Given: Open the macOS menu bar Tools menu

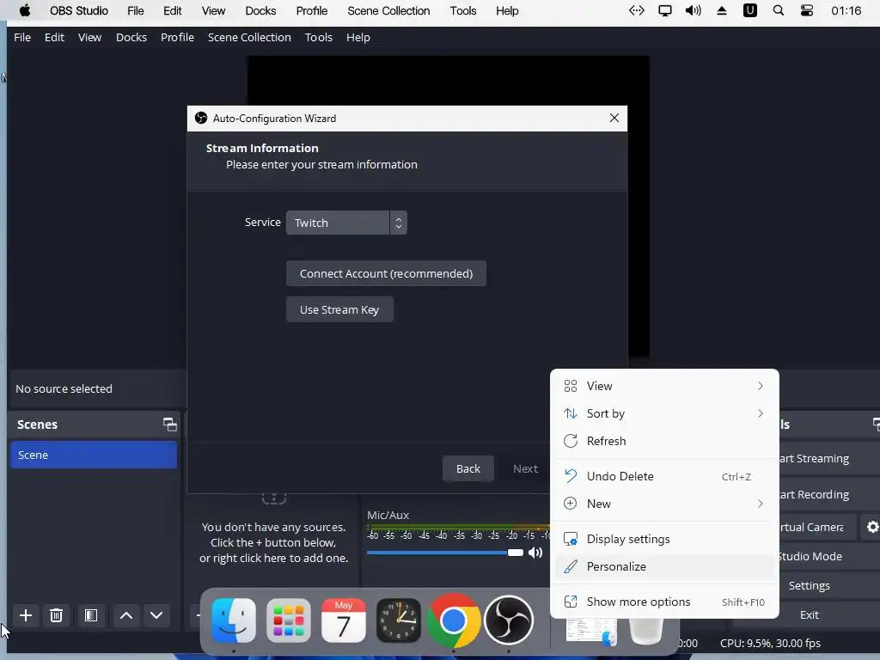Looking at the screenshot, I should (x=463, y=10).
